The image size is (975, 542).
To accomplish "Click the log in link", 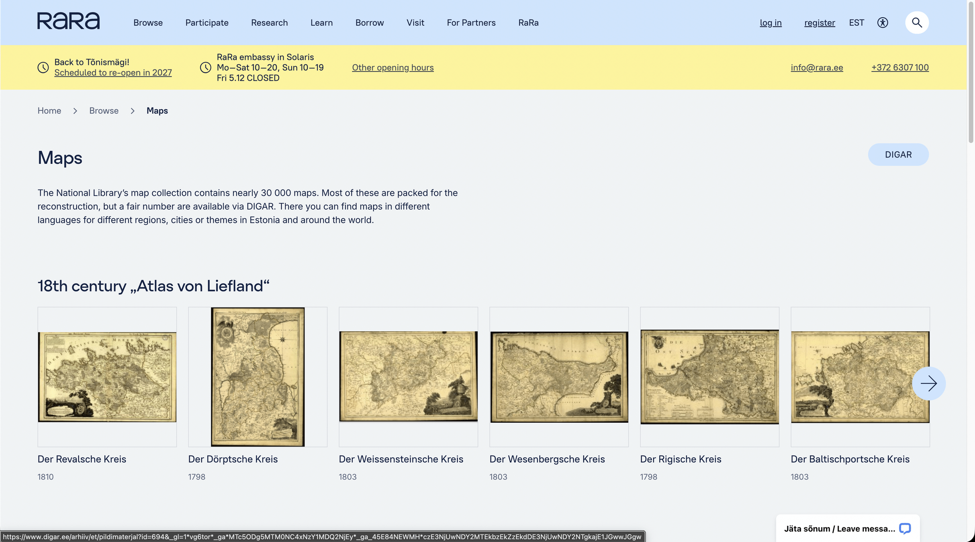I will pos(770,23).
